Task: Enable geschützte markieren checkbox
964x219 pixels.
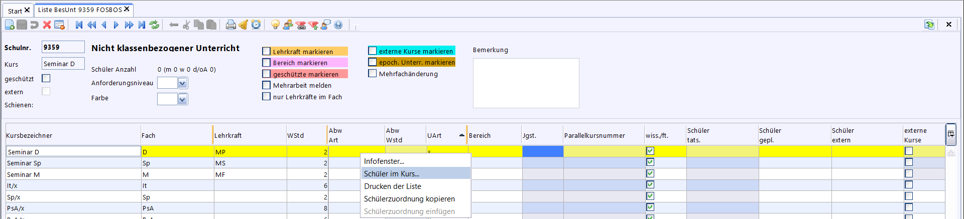Action: point(267,74)
